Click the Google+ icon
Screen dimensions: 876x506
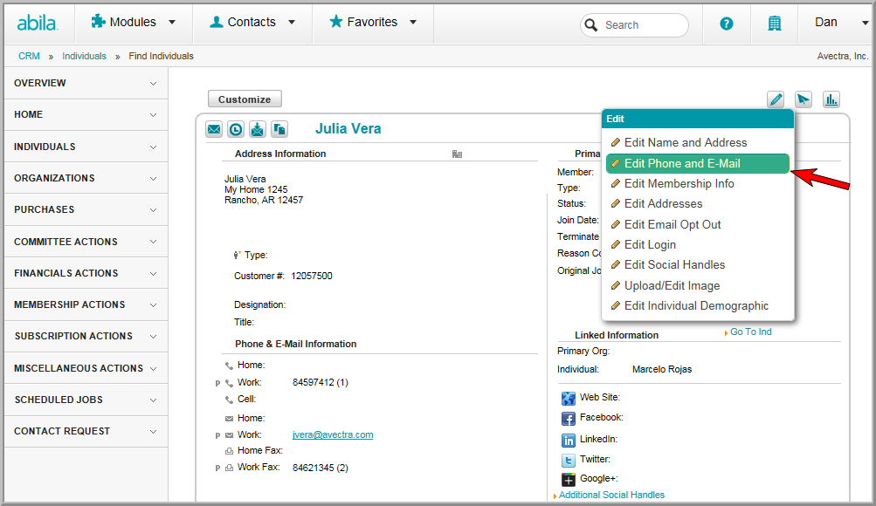pyautogui.click(x=569, y=480)
